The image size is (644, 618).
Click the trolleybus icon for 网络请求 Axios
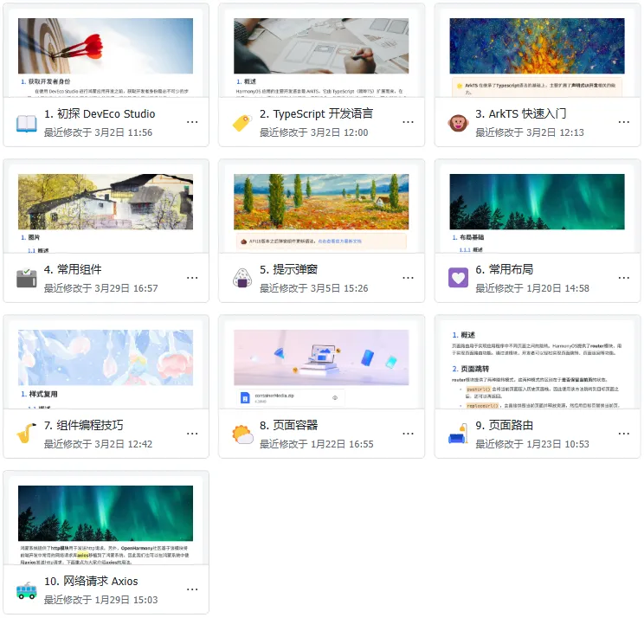point(27,590)
